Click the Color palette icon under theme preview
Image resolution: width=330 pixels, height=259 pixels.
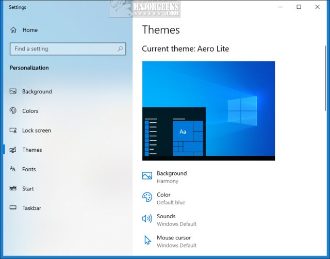[x=147, y=197]
